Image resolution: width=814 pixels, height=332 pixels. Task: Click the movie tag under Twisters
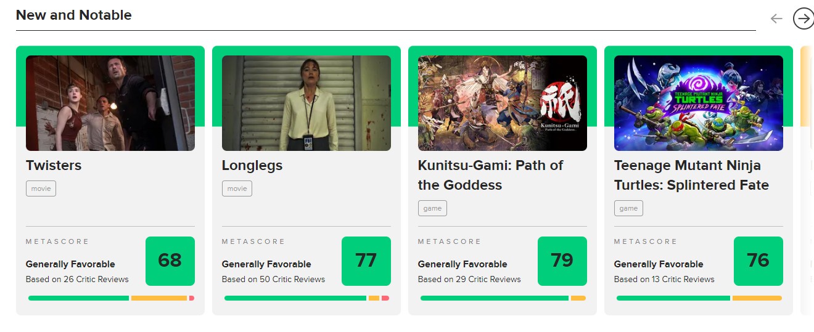click(x=41, y=188)
